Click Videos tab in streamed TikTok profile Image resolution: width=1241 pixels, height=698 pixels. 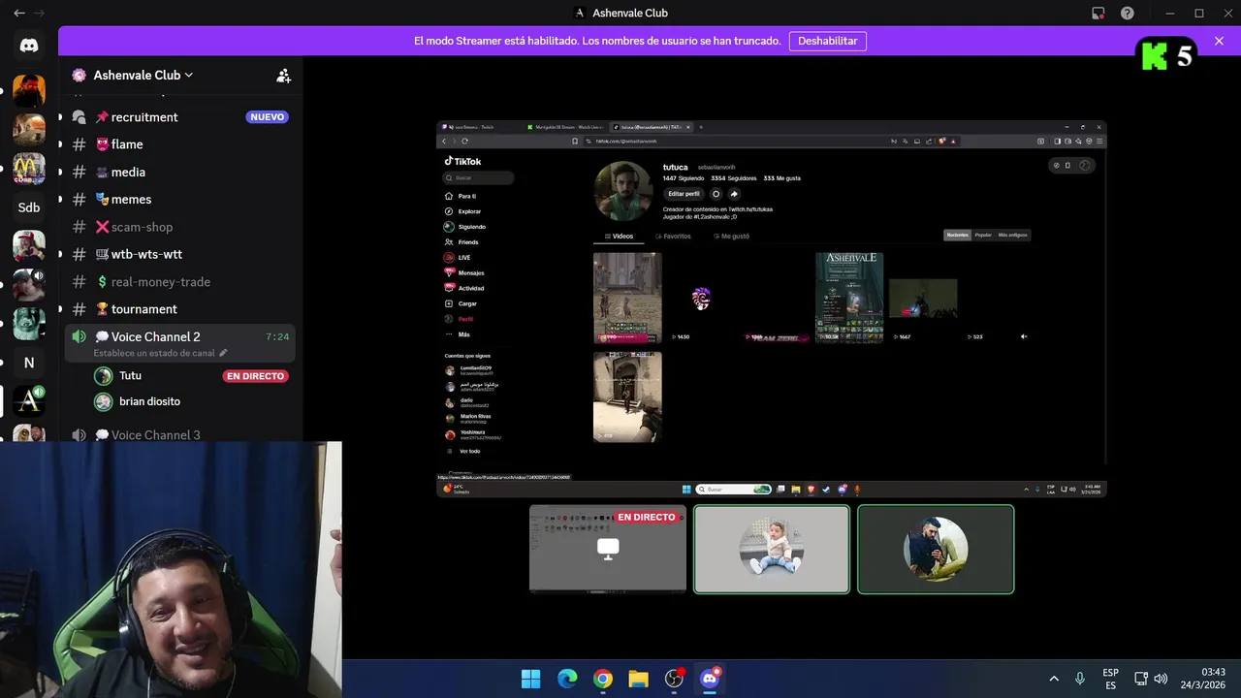619,236
